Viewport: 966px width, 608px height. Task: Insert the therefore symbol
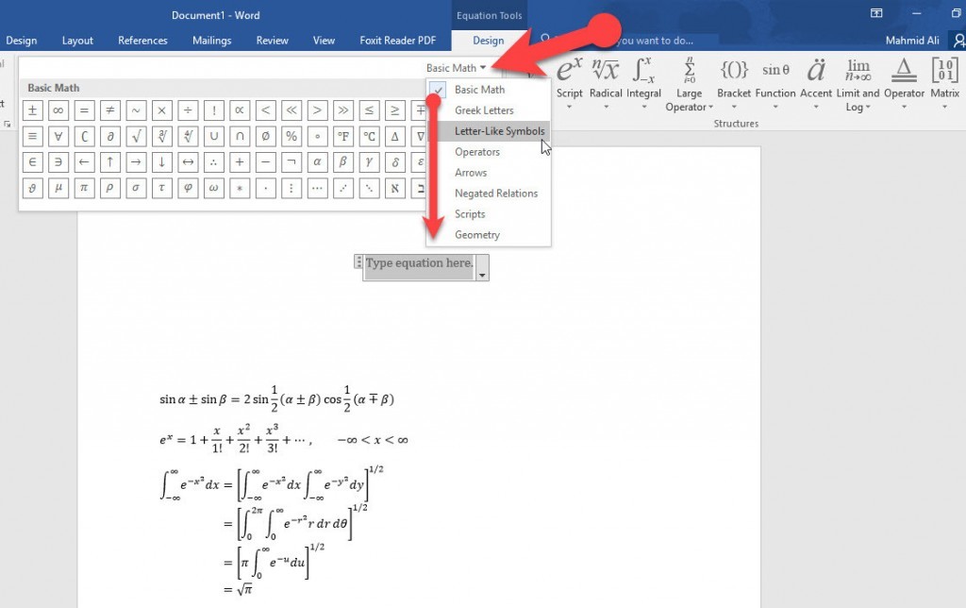(x=214, y=162)
